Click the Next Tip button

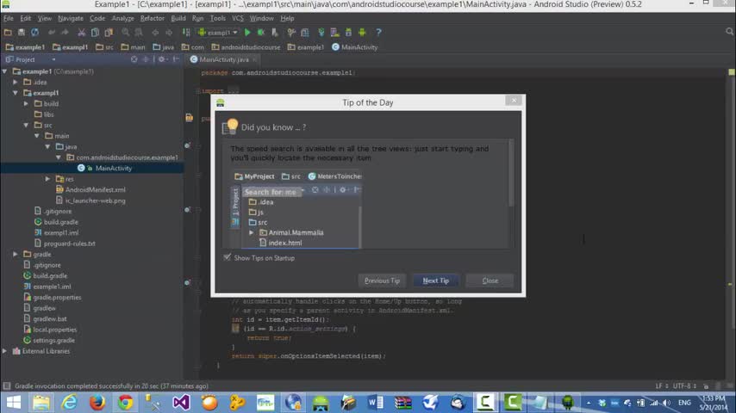point(435,280)
